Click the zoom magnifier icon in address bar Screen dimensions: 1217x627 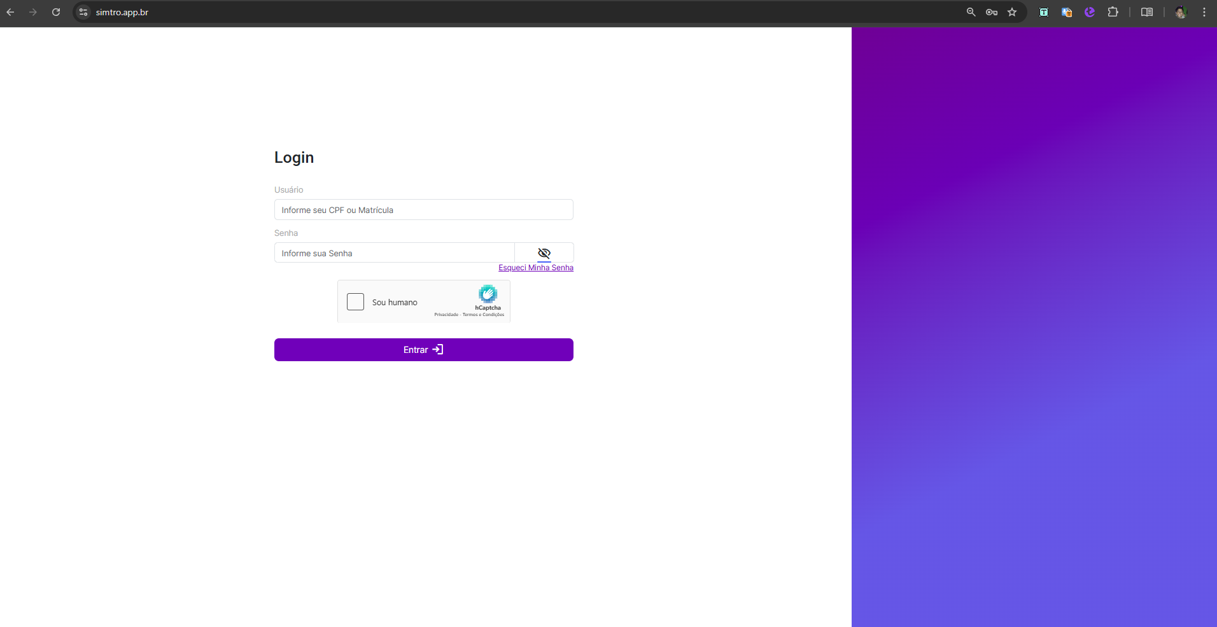click(x=971, y=12)
